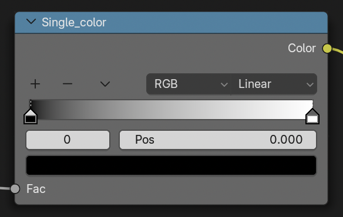Open the color ramp tools chevron menu
Viewport: 343px width, 217px height.
pyautogui.click(x=105, y=84)
